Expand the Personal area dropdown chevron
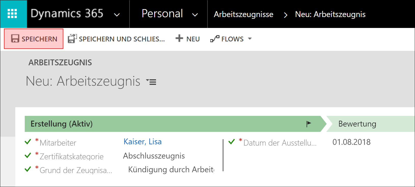The height and width of the screenshot is (187, 415). 195,15
